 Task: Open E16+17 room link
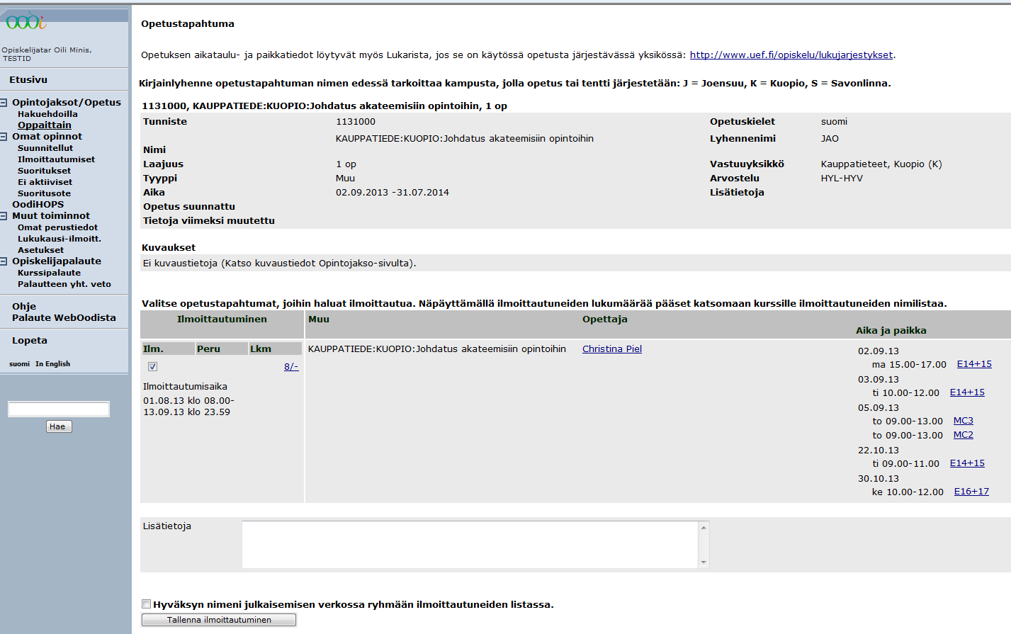click(971, 492)
